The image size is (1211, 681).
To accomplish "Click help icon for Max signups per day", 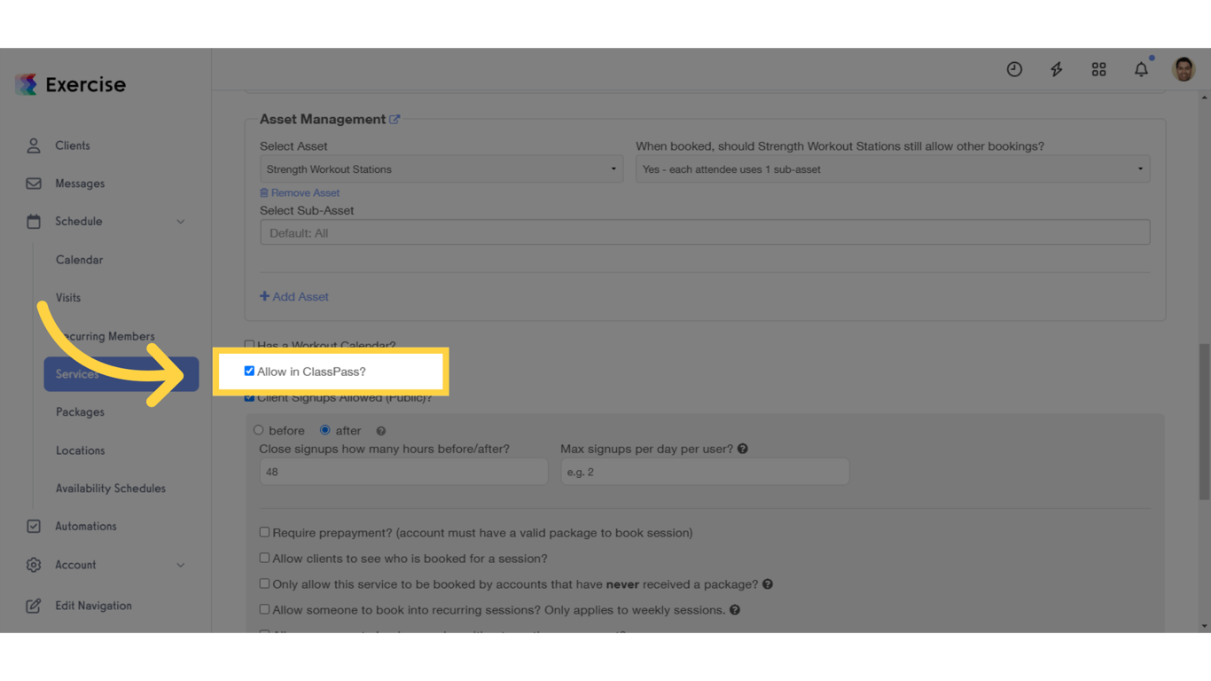I will [743, 449].
